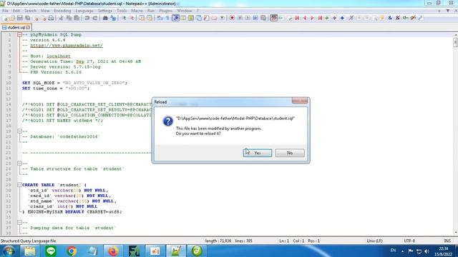Collapse fold marker at line 25
458x257 pixels.
click(19, 163)
